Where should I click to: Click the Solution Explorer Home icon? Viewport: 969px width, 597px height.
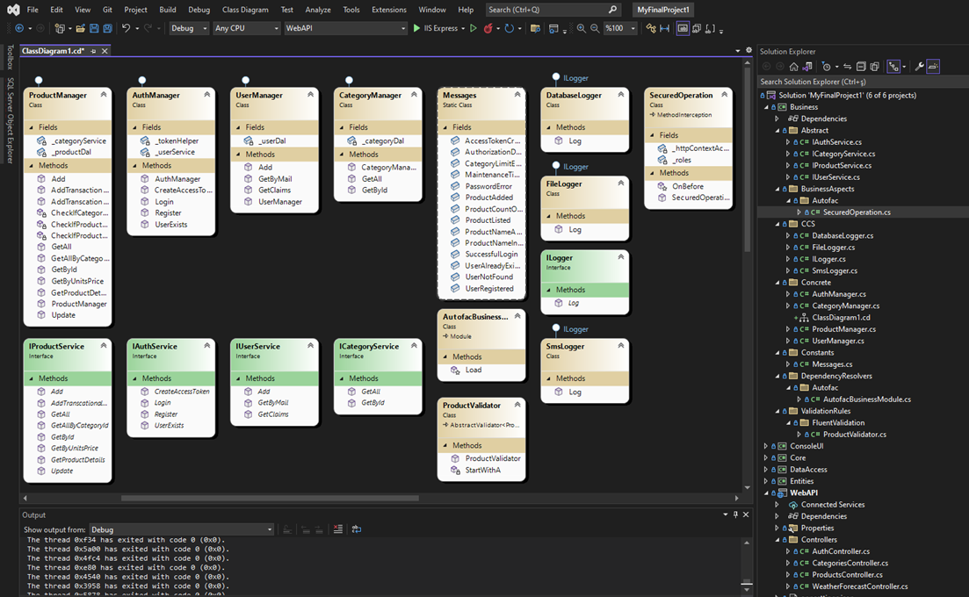[793, 67]
